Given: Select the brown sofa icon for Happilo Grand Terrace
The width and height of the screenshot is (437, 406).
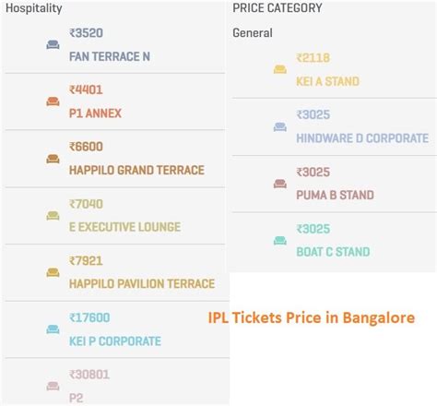Looking at the screenshot, I should pos(53,159).
